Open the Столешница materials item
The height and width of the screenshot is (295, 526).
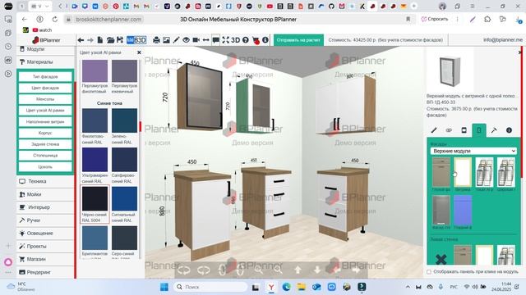[x=45, y=156]
